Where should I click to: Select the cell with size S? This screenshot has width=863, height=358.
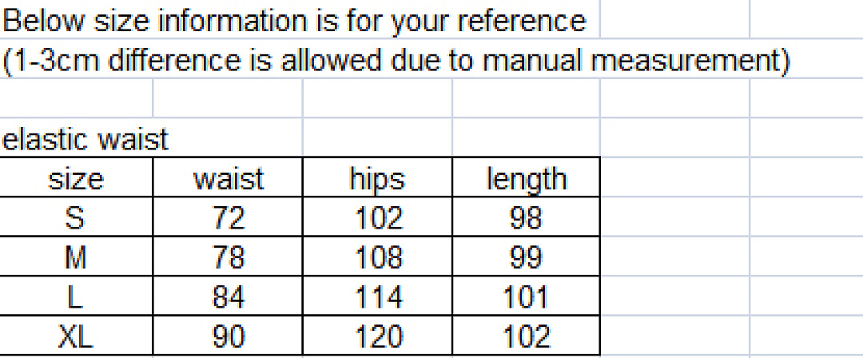(76, 217)
